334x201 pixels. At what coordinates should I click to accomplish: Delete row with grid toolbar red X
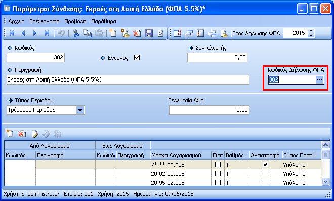click(22, 134)
